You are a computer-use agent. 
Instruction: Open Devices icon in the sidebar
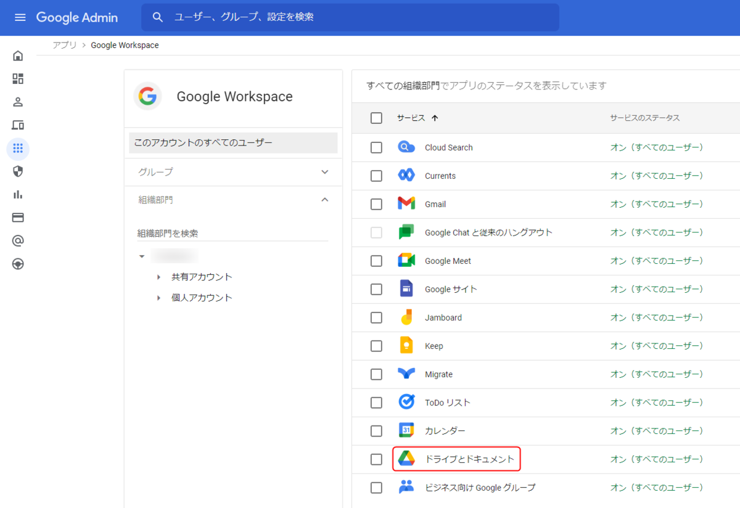coord(18,125)
